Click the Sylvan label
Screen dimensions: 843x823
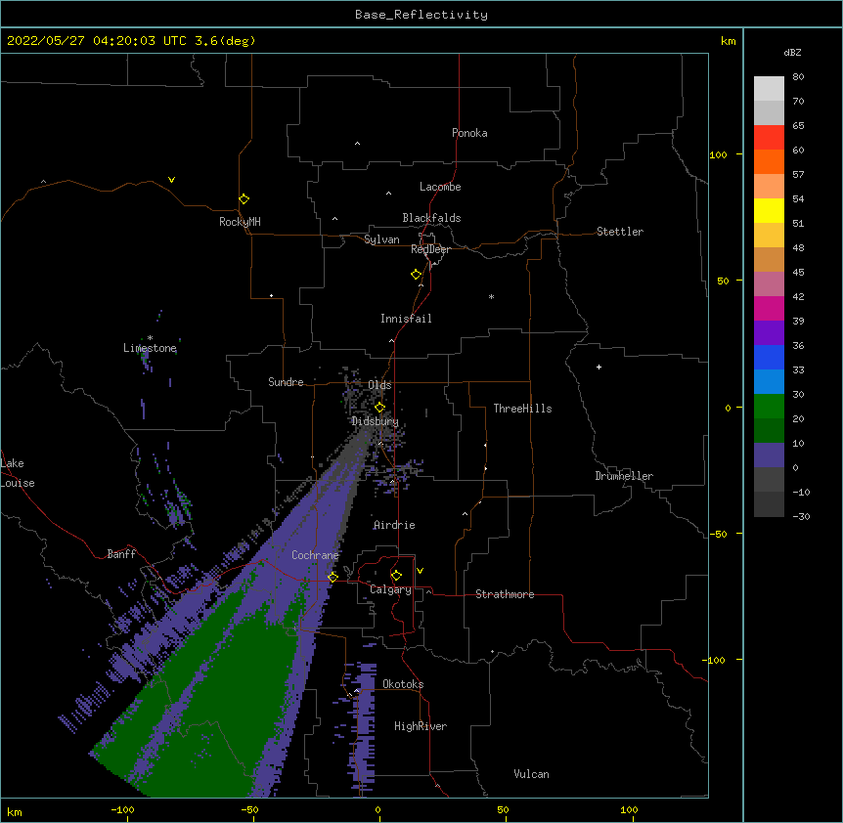[x=381, y=239]
